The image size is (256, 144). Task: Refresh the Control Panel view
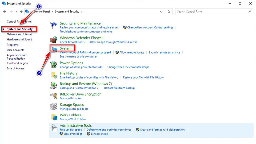[169, 11]
